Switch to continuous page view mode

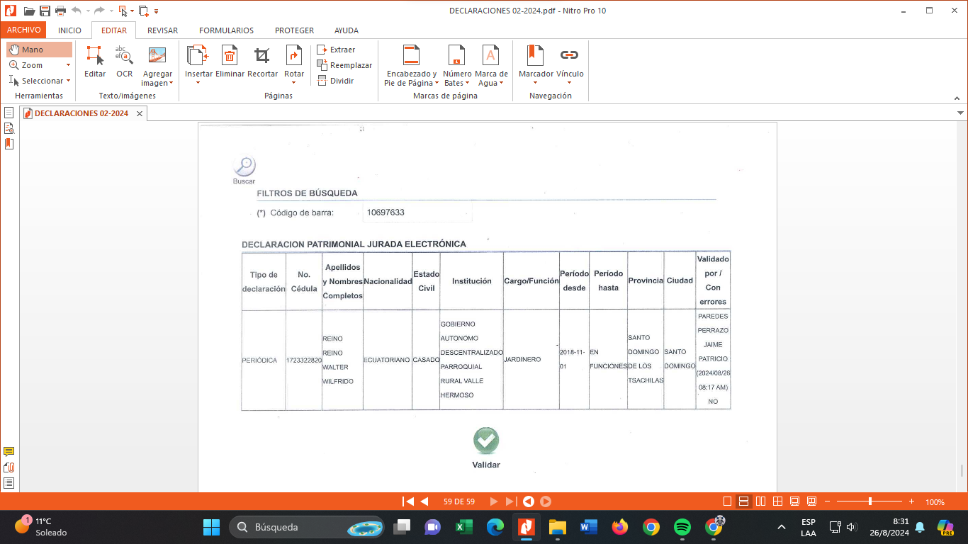[x=743, y=501]
